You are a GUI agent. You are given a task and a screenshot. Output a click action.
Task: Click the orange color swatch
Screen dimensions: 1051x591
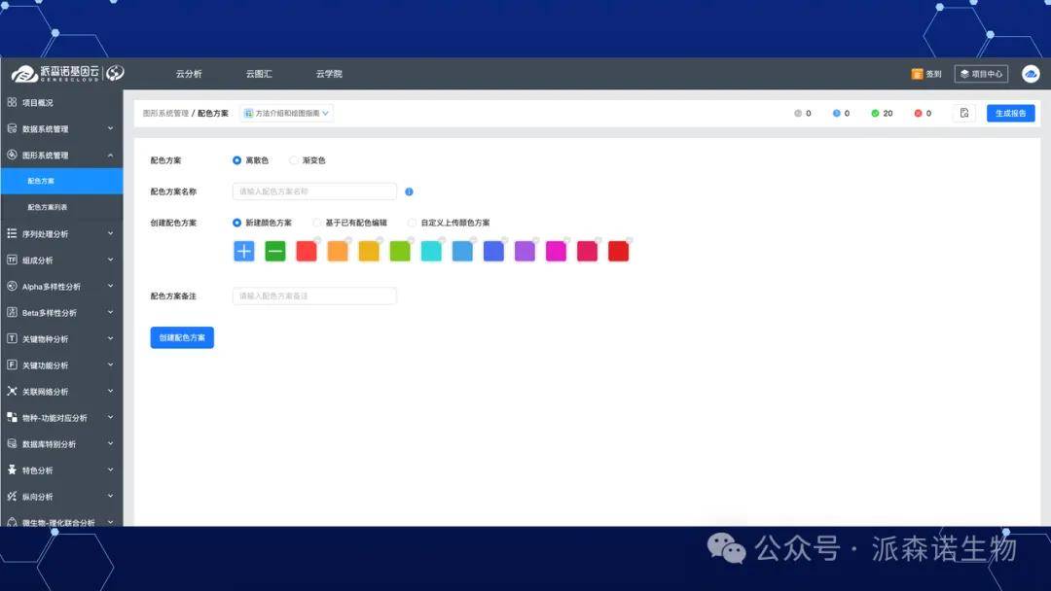click(337, 251)
